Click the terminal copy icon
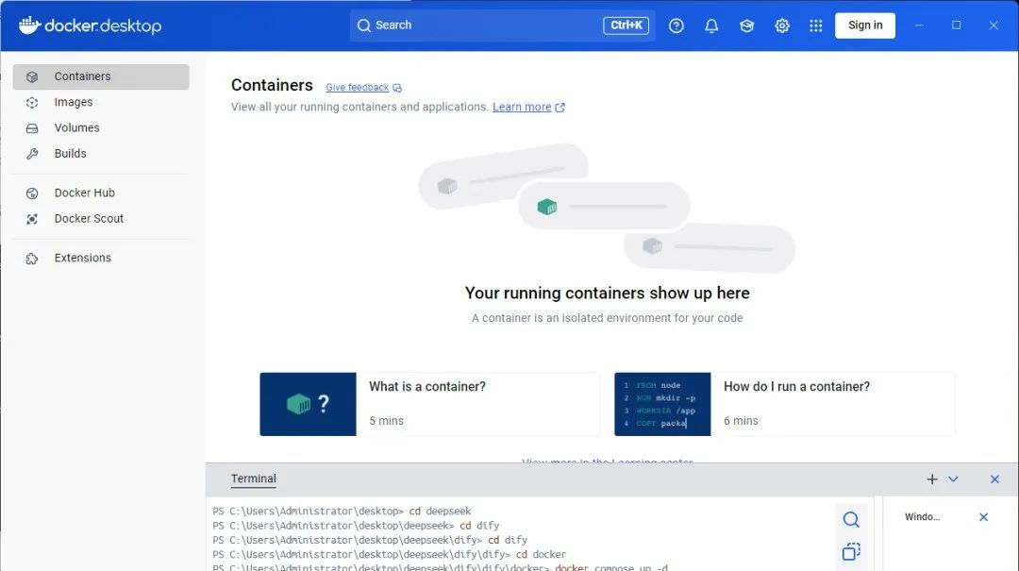1019x571 pixels. tap(851, 551)
